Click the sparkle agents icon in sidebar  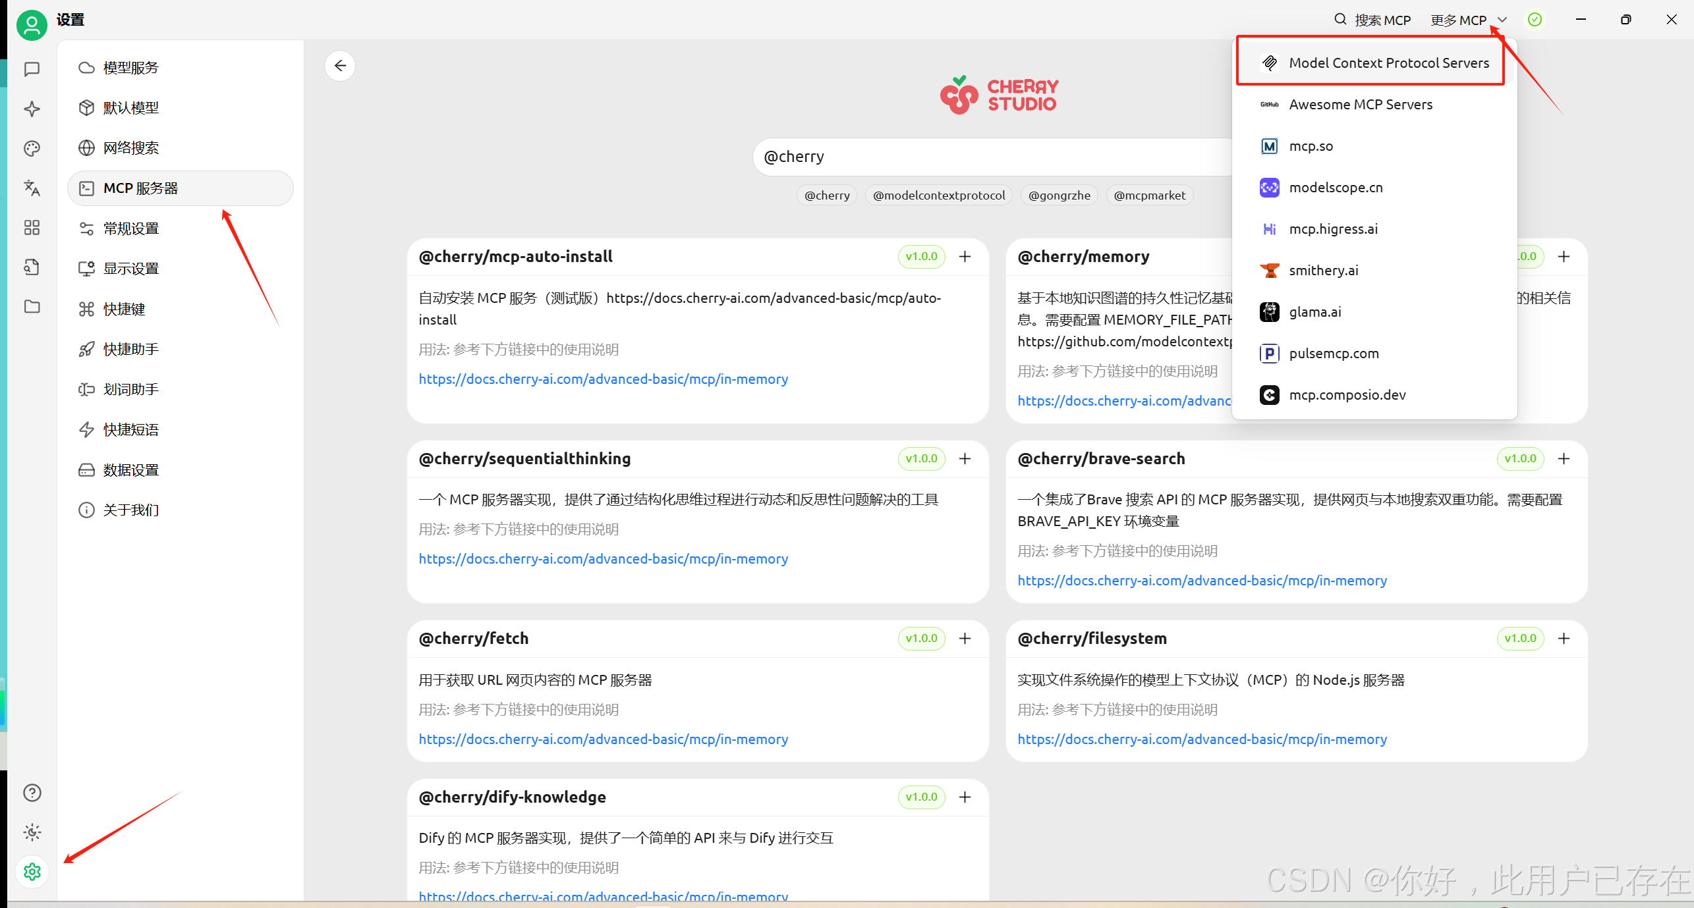(x=32, y=109)
